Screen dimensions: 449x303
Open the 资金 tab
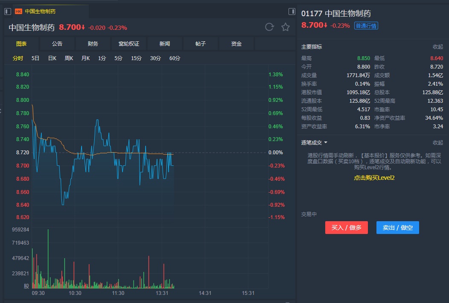tap(236, 44)
